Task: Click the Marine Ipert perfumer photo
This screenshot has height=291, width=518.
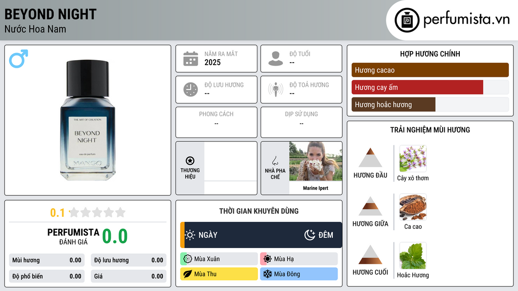Action: pyautogui.click(x=316, y=161)
